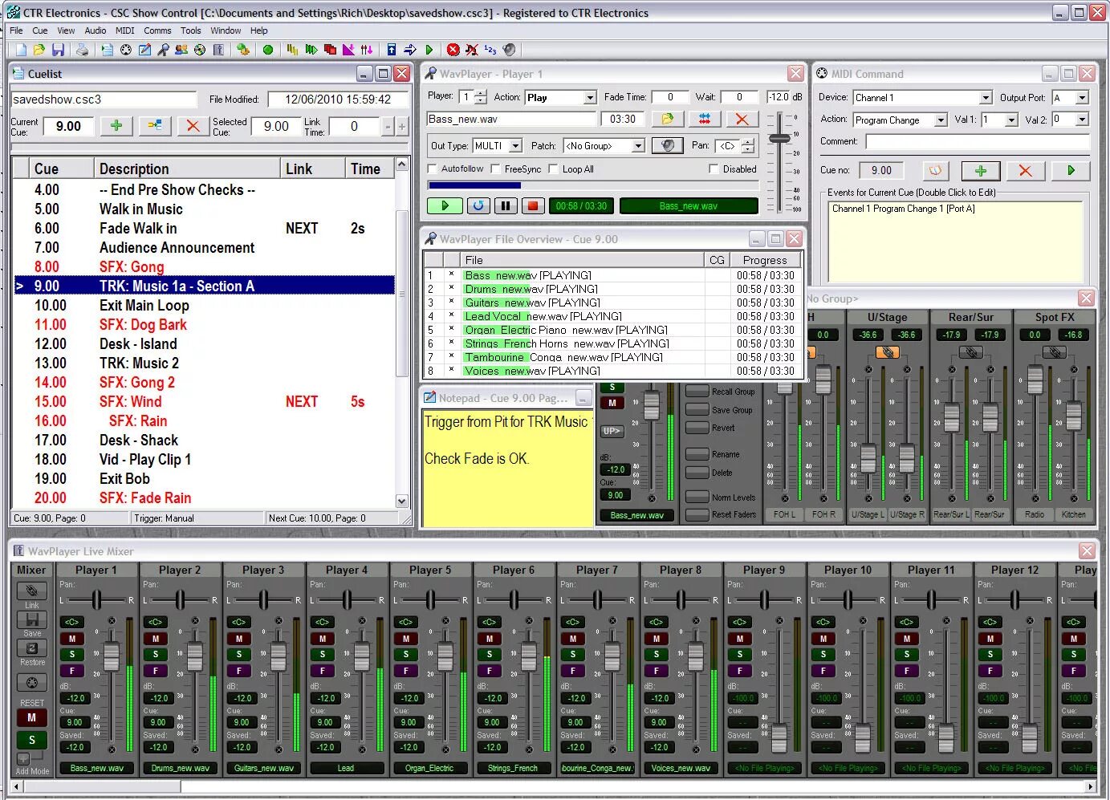Click the green play arrow in MIDI Command
Viewport: 1110px width, 800px height.
coord(1071,170)
